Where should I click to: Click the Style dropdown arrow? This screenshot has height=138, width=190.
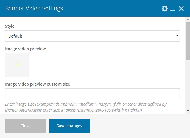[177, 36]
